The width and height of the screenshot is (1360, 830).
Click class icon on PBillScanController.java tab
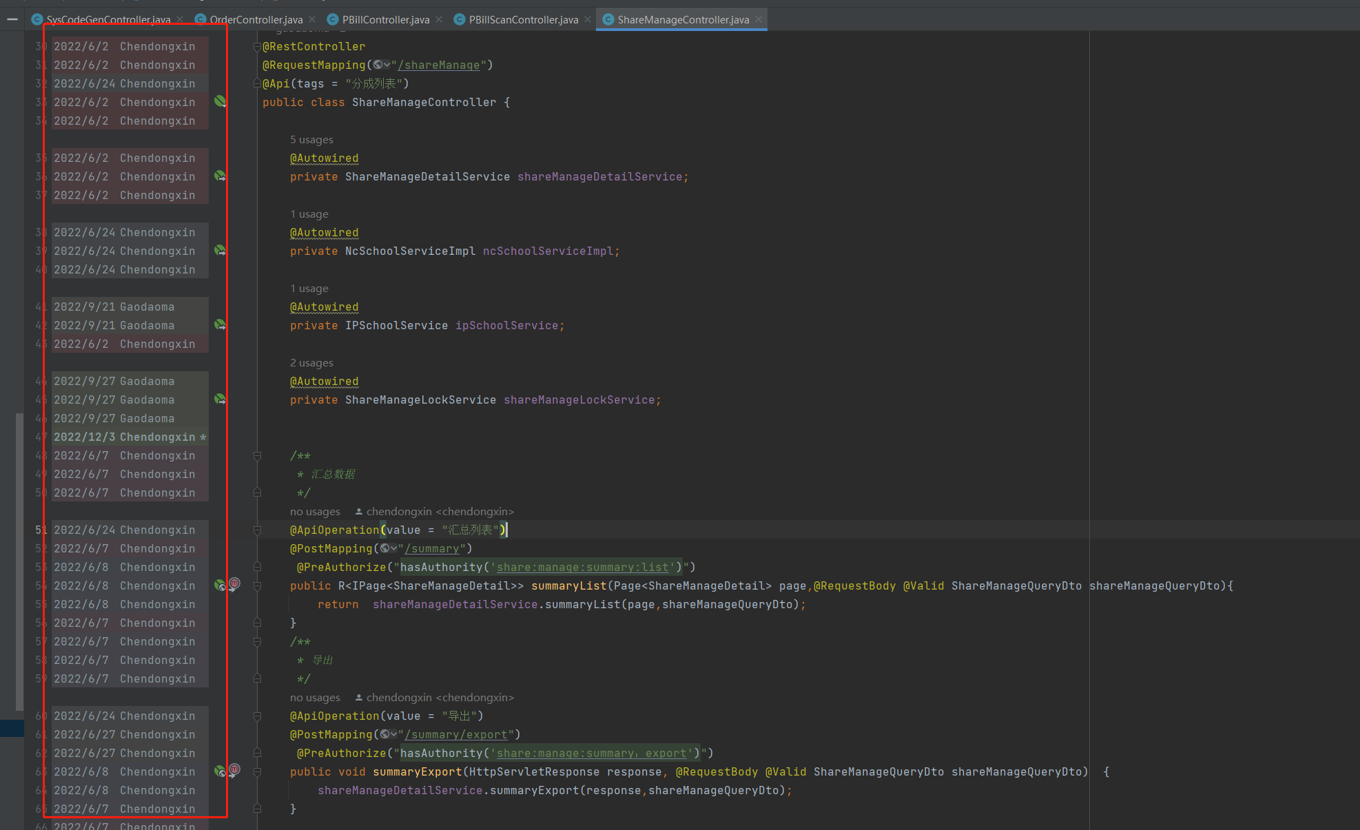click(x=460, y=19)
